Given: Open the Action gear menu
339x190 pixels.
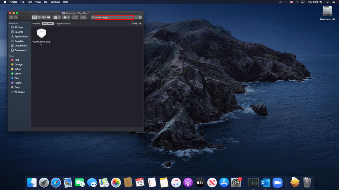Looking at the screenshot, I should (66, 17).
